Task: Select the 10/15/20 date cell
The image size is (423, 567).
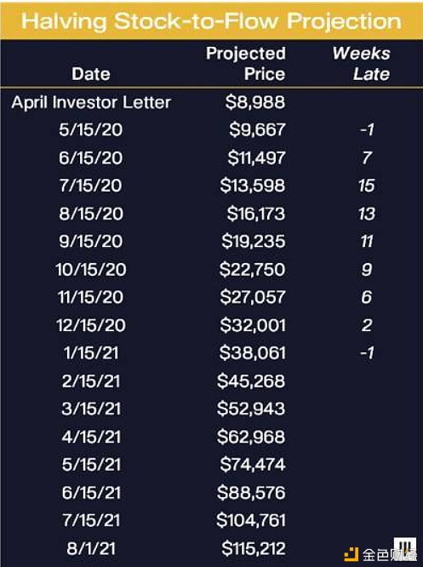Action: (91, 269)
